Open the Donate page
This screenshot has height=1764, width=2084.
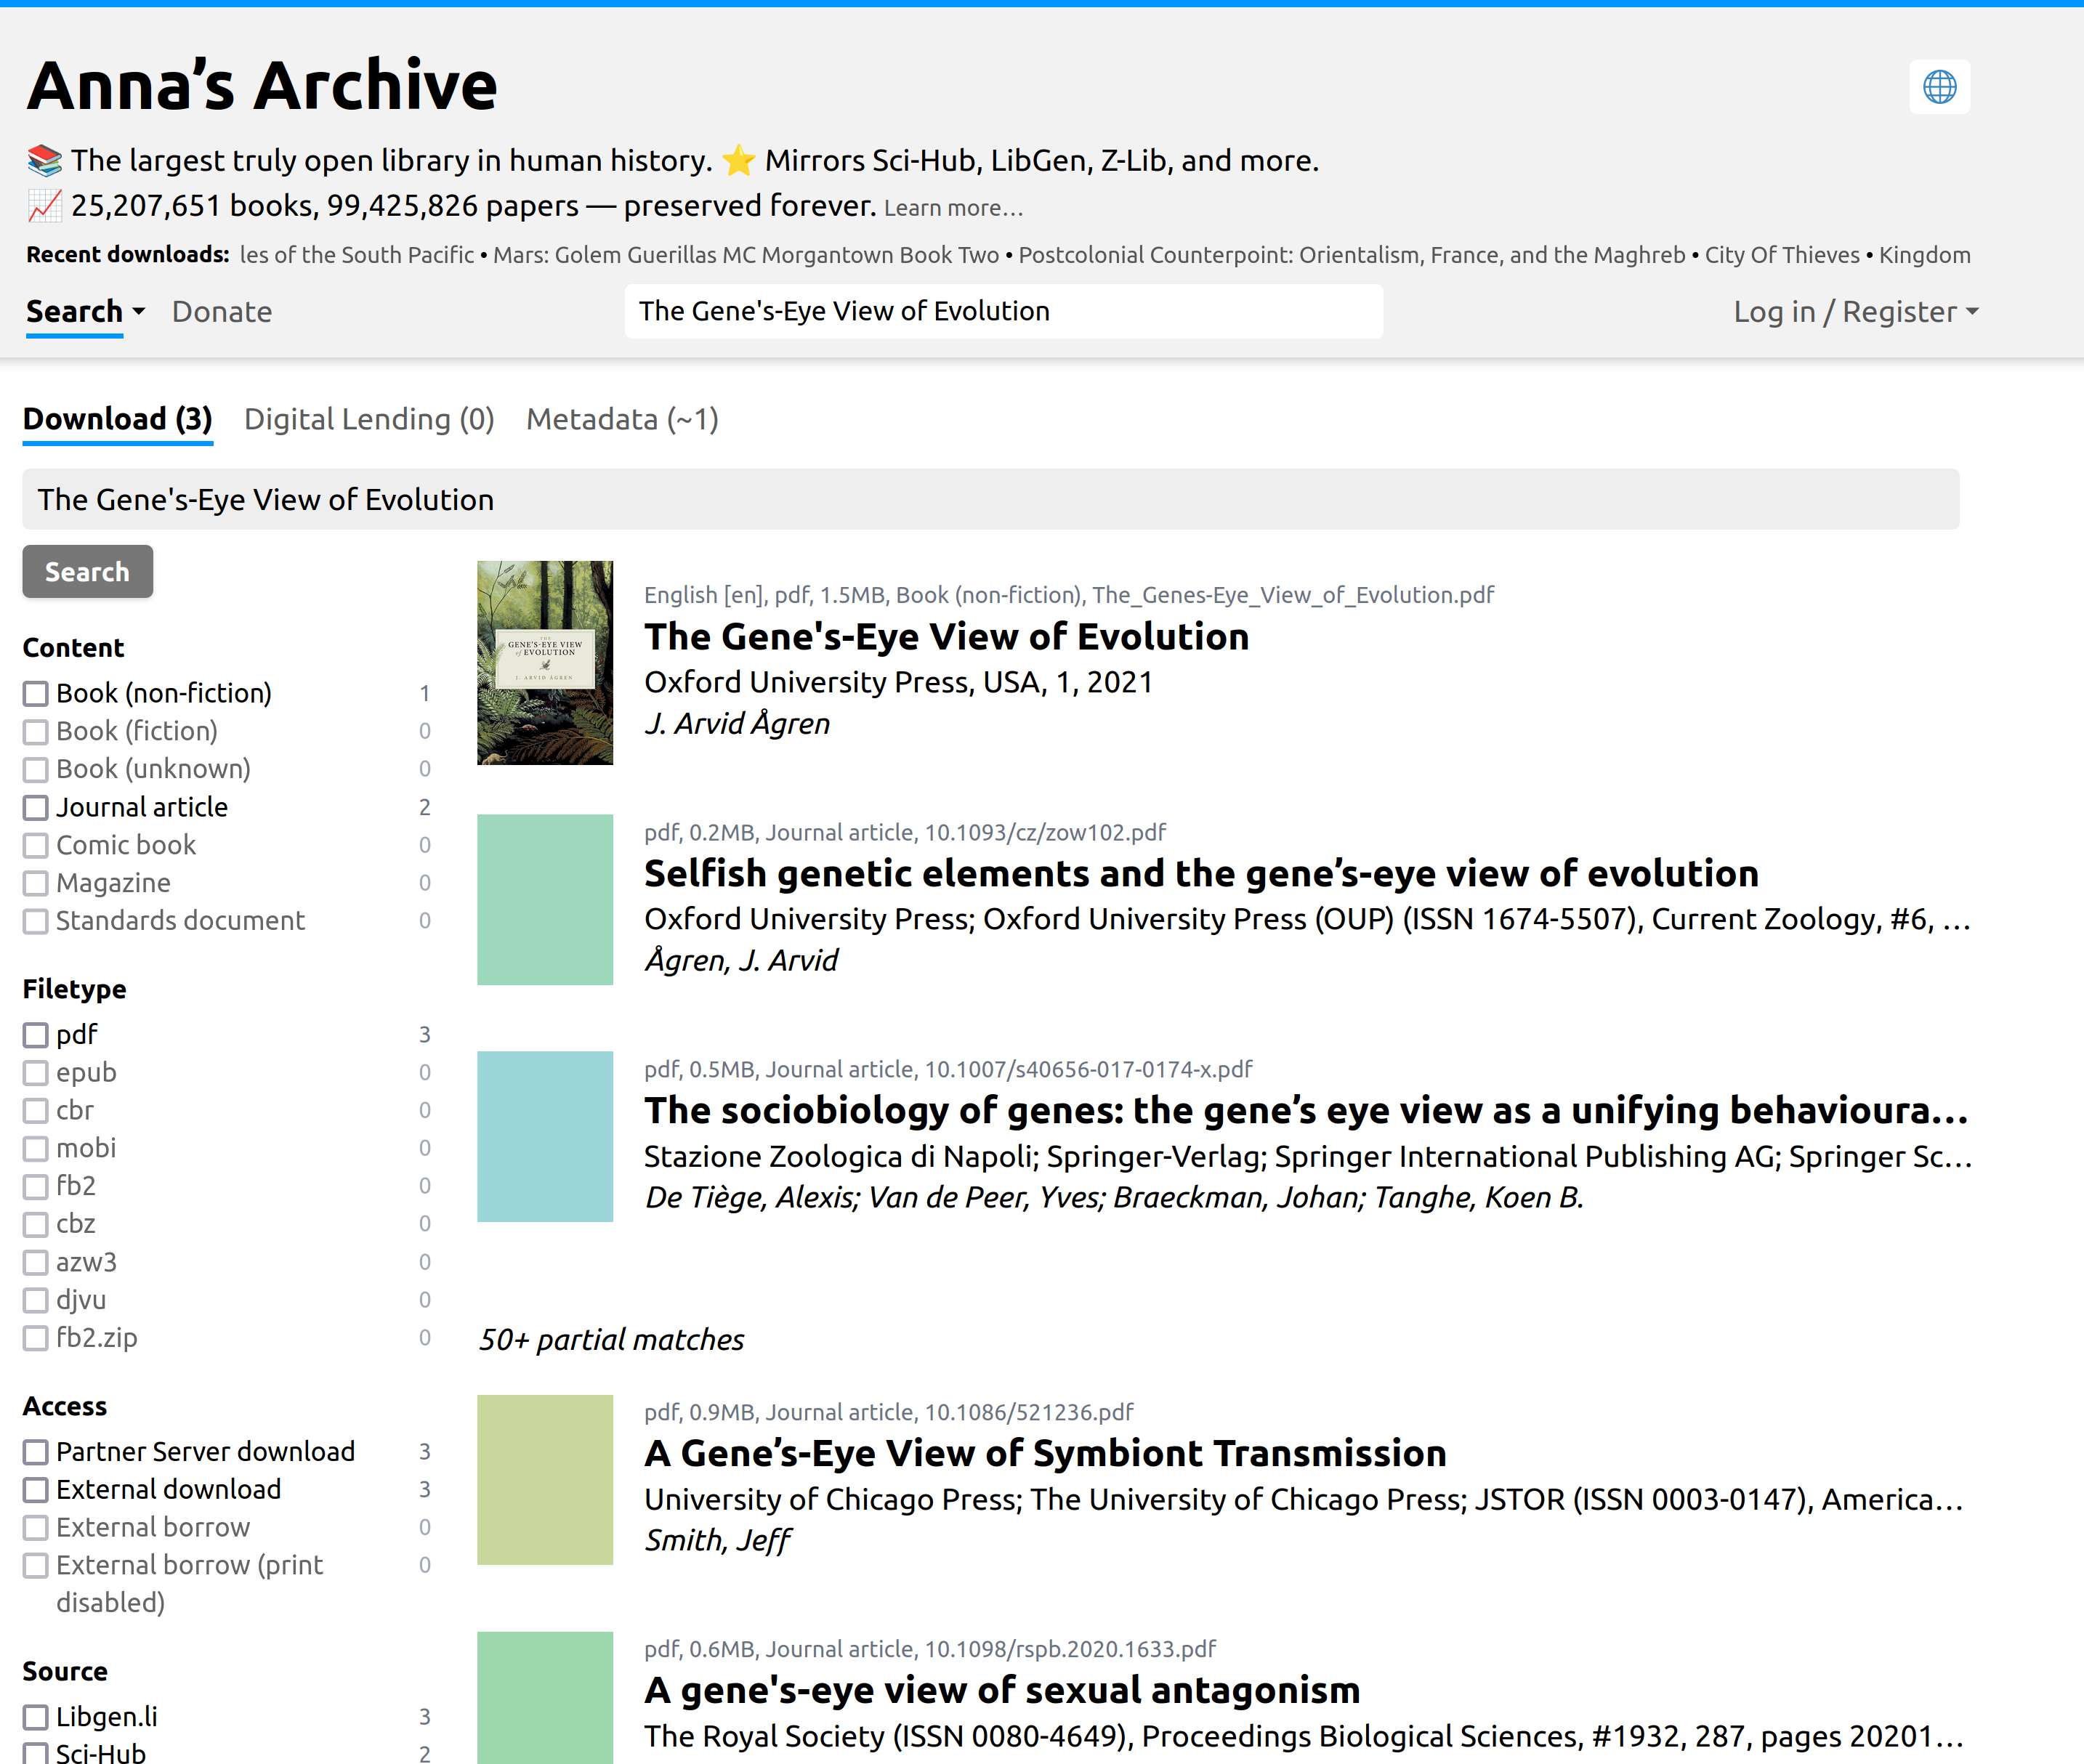[221, 311]
